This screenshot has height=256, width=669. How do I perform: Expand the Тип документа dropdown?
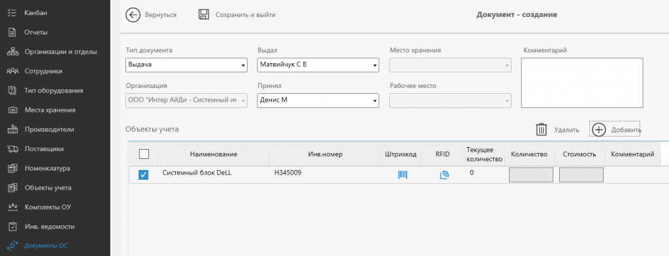(x=187, y=65)
